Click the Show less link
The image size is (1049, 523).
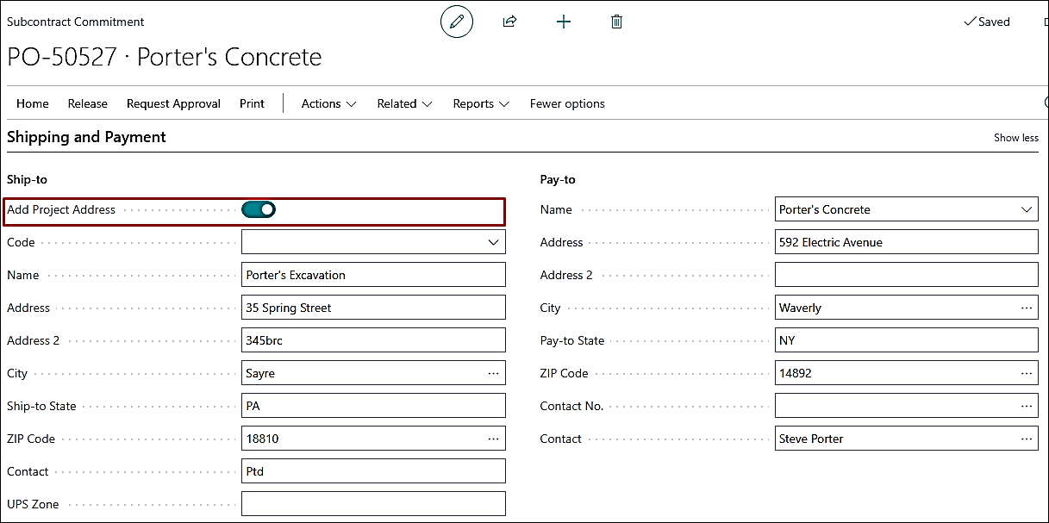coord(1016,138)
